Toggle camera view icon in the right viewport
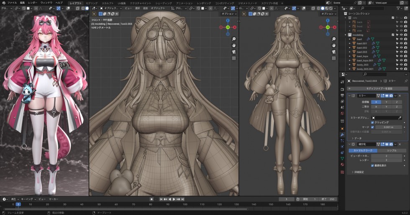The width and height of the screenshot is (410, 215). pos(333,51)
